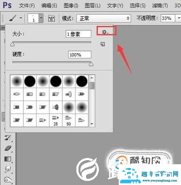Select the pencil tip brush labeled 25
This screenshot has width=181, height=185.
pyautogui.click(x=56, y=120)
